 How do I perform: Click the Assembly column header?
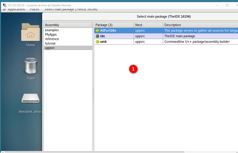pos(68,25)
